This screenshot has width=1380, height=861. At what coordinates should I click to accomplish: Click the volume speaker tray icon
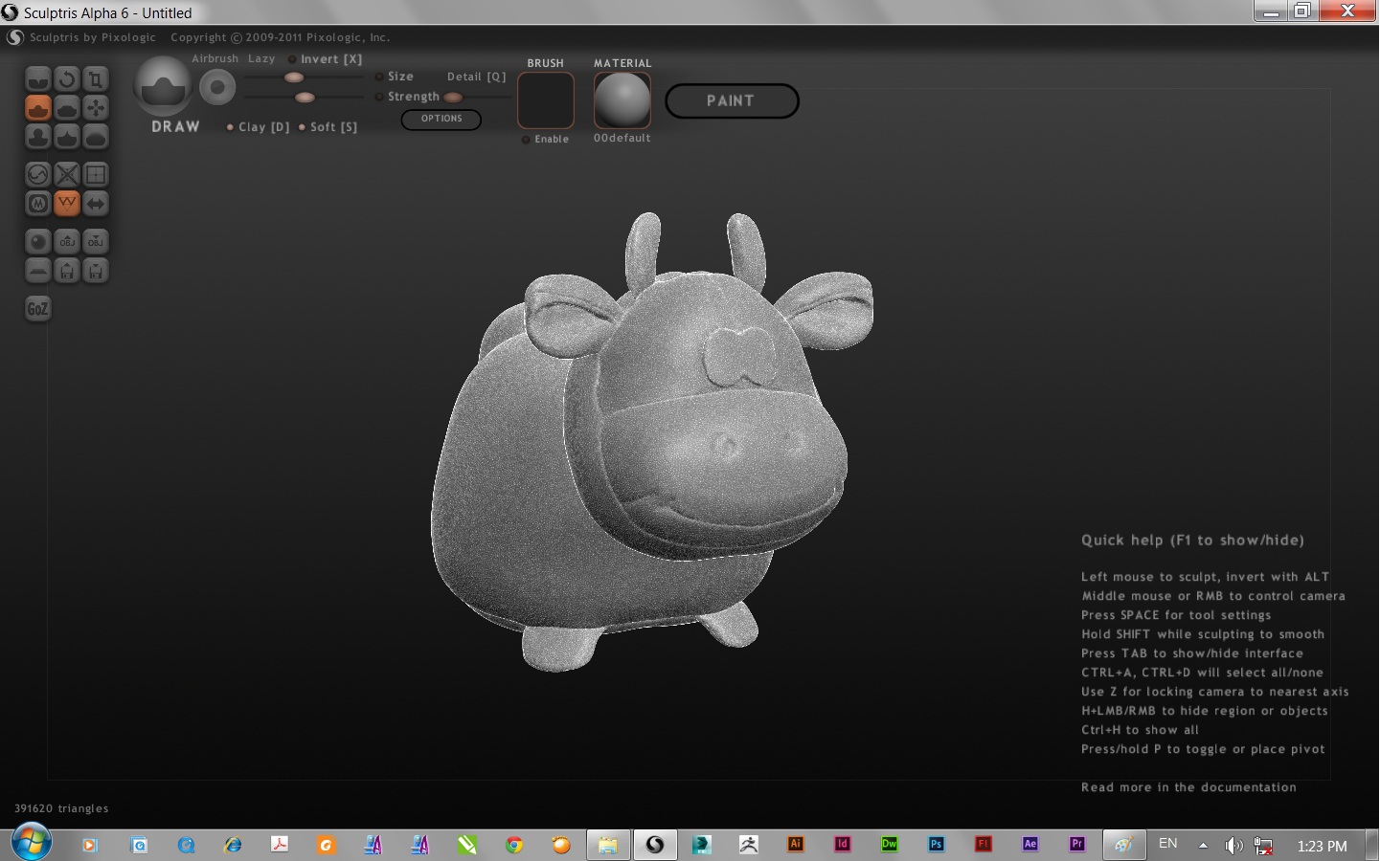1233,846
